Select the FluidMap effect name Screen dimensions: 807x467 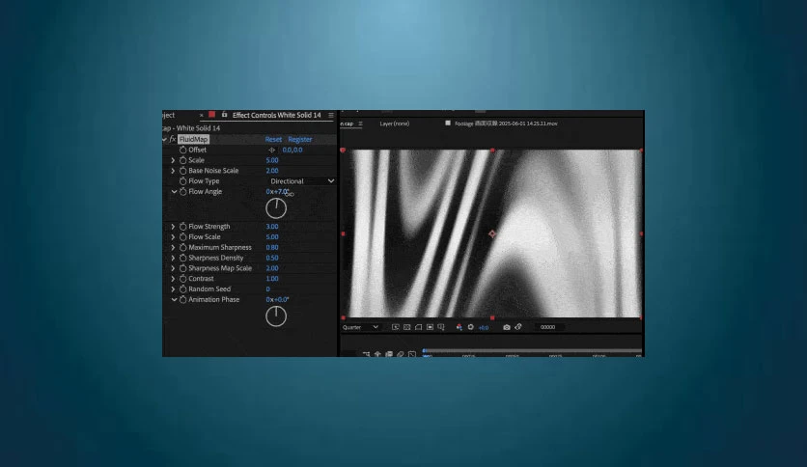[193, 139]
